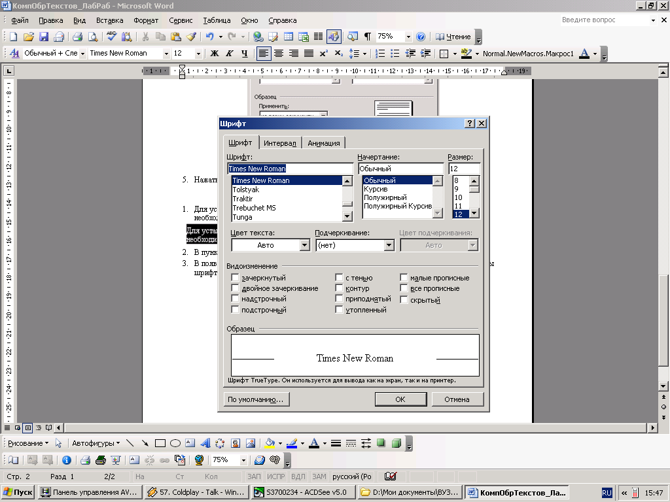Click the Center alignment icon

pyautogui.click(x=279, y=54)
